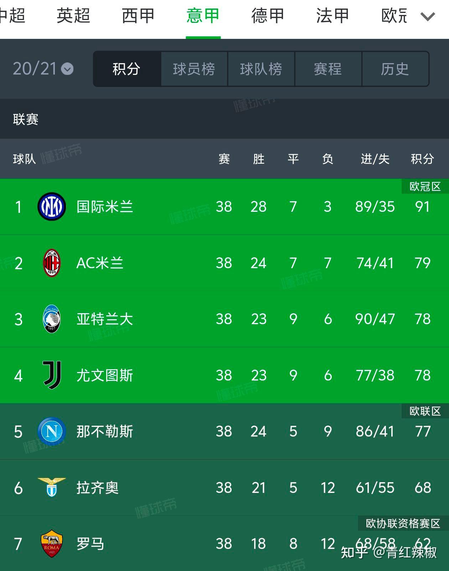Select the 西甲 league tab

coord(138,16)
